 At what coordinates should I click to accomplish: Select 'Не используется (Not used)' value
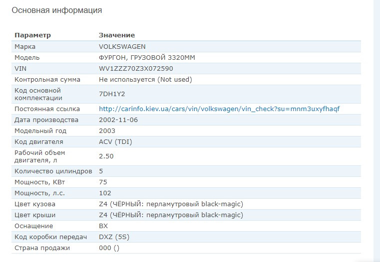[x=145, y=80]
